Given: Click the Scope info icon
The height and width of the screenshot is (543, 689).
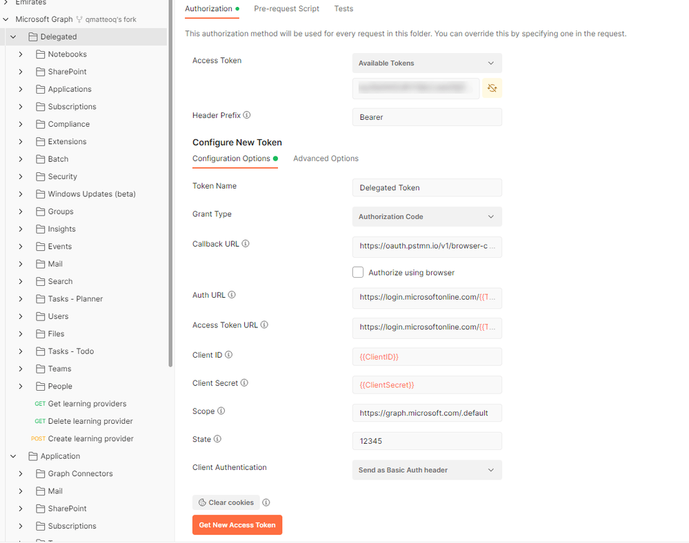Looking at the screenshot, I should [221, 411].
